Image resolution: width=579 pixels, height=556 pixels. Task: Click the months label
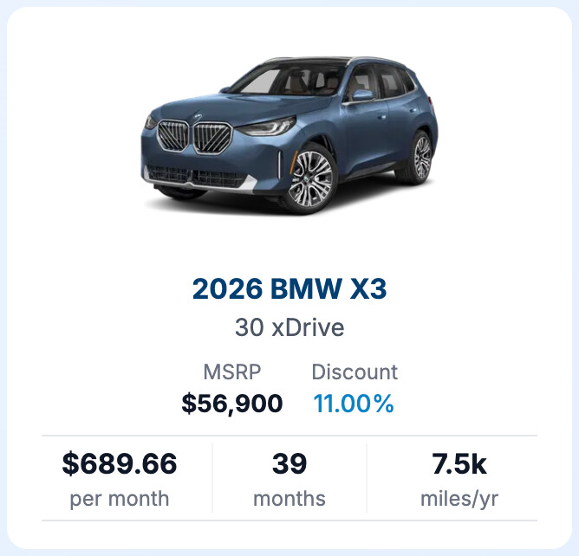tap(289, 499)
